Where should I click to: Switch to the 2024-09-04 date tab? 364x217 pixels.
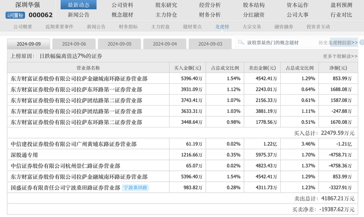click(165, 44)
